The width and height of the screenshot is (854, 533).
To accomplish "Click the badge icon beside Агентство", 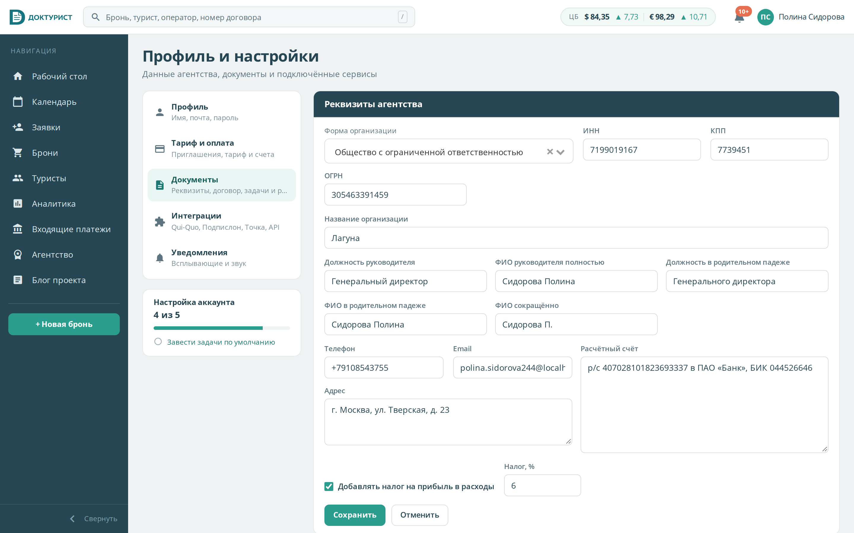I will tap(18, 255).
